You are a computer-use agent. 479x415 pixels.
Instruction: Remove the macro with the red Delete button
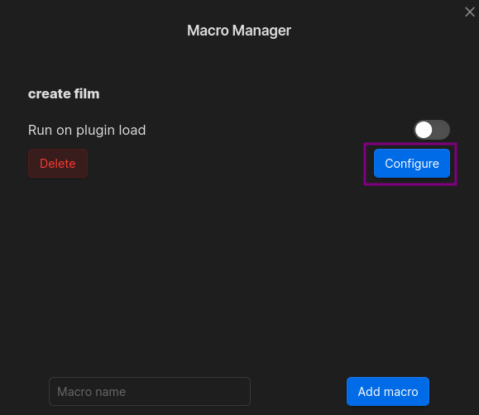[58, 164]
